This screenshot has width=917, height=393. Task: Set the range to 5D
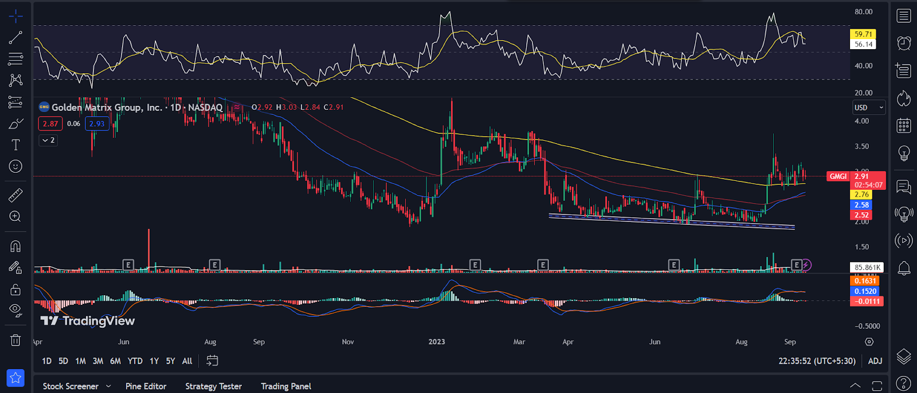point(64,361)
